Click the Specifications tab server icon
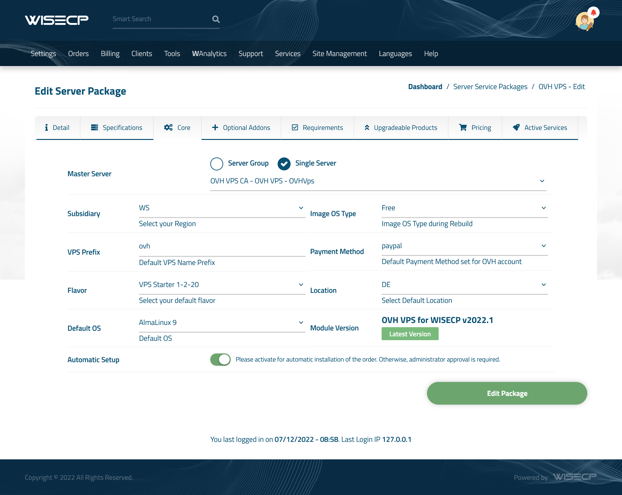 pyautogui.click(x=95, y=128)
